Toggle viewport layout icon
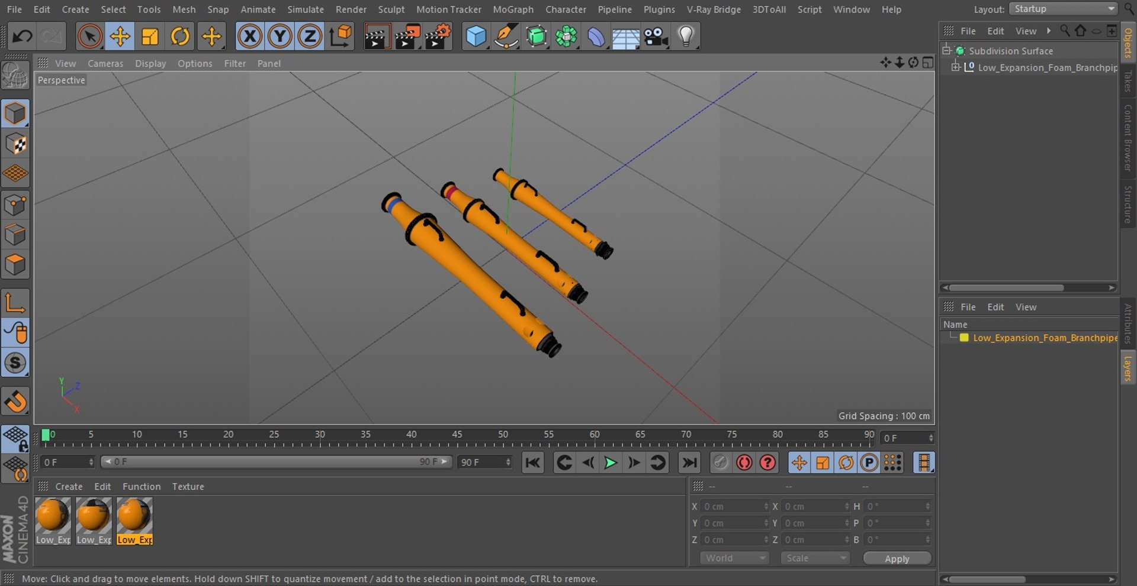Viewport: 1137px width, 586px height. click(x=928, y=63)
